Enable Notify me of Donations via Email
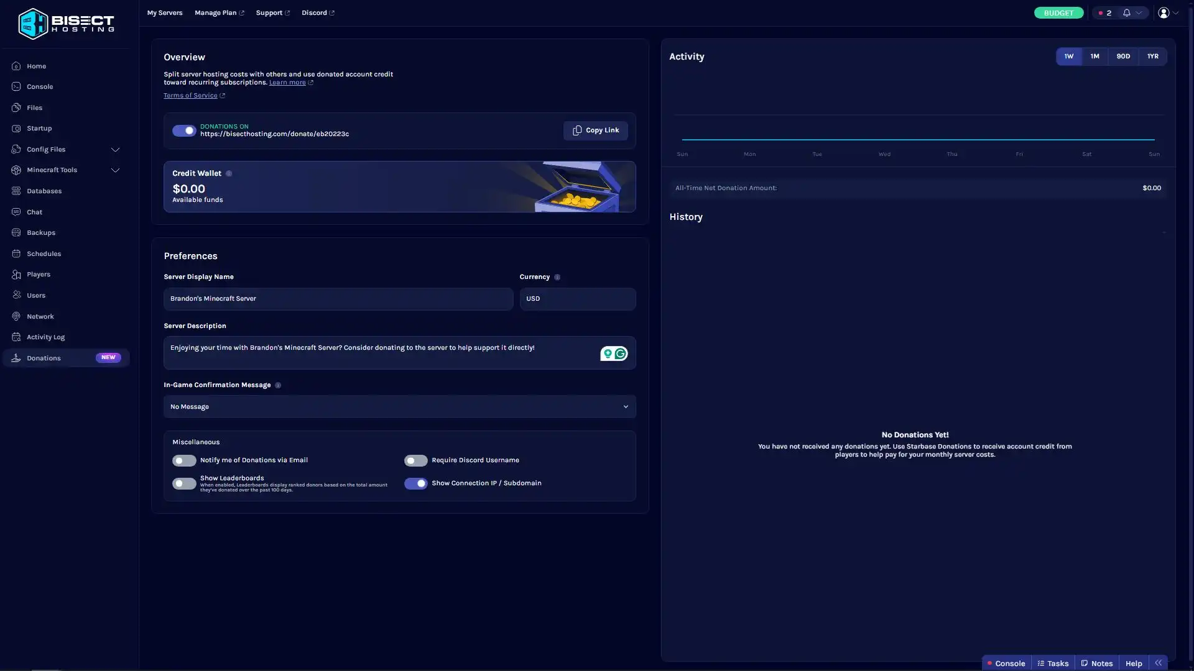The height and width of the screenshot is (671, 1194). 184,460
